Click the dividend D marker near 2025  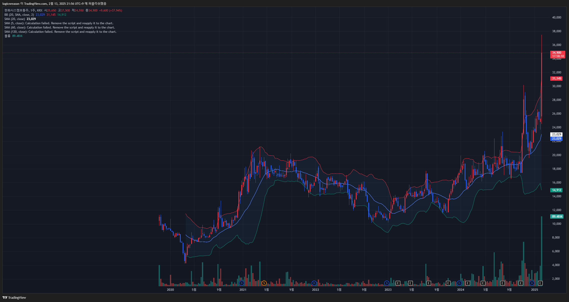(532, 283)
